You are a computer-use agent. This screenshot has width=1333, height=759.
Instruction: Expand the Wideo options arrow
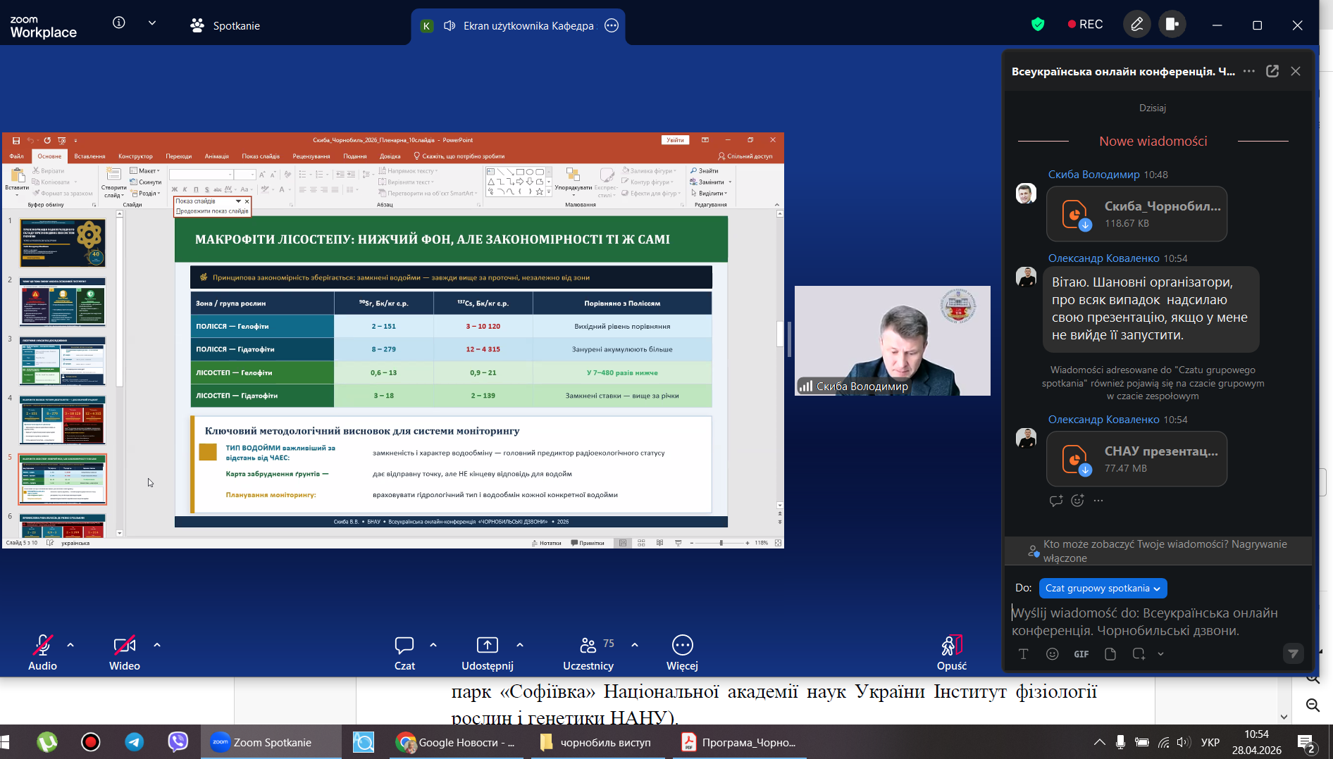tap(157, 645)
